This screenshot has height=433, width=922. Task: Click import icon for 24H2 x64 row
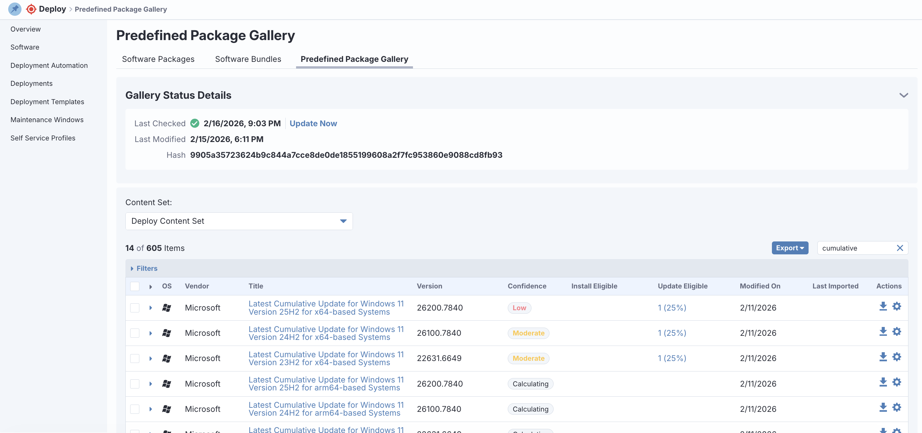pos(883,331)
